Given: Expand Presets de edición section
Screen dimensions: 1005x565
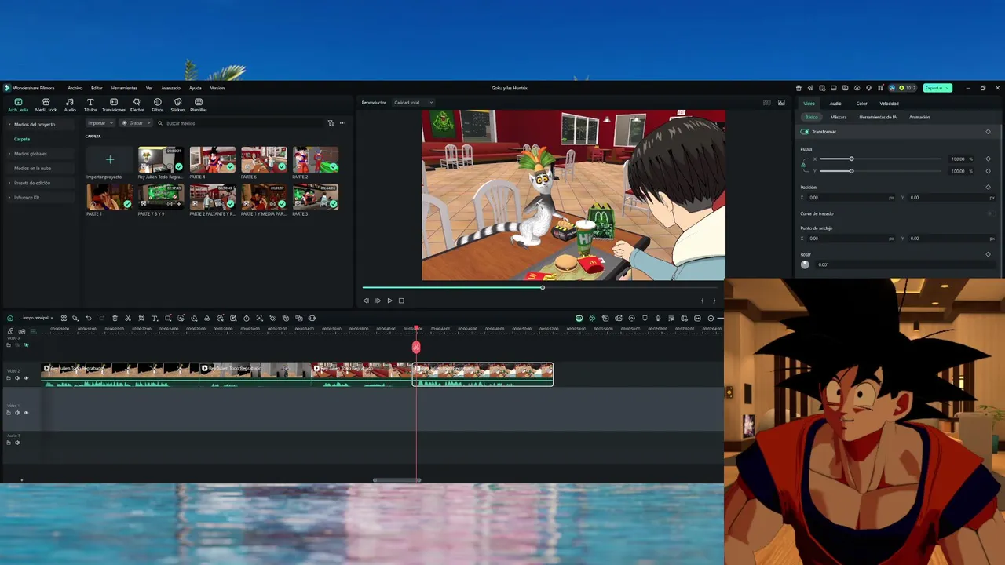Looking at the screenshot, I should point(9,183).
